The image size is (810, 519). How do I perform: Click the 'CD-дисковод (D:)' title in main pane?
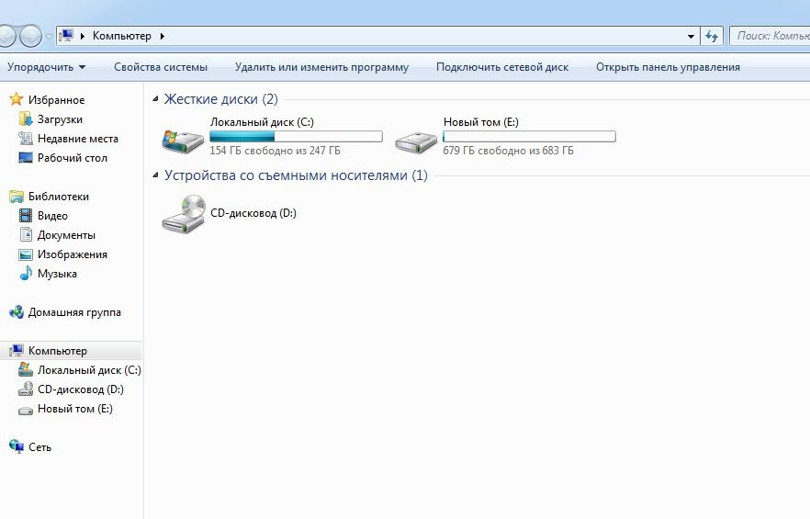pyautogui.click(x=253, y=213)
